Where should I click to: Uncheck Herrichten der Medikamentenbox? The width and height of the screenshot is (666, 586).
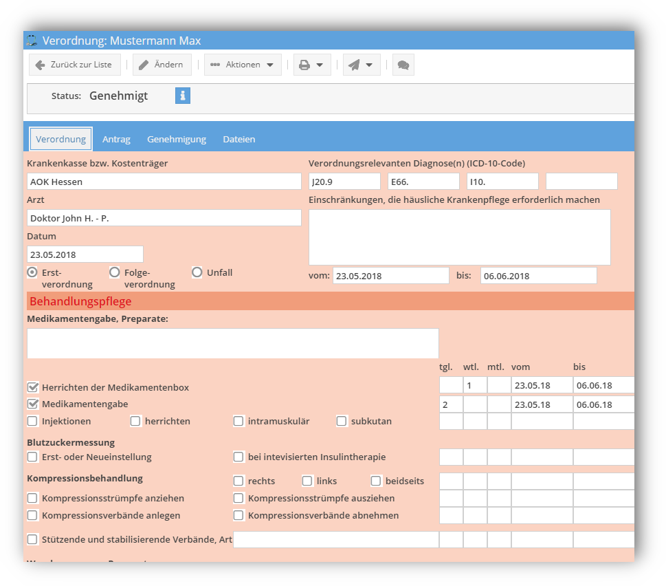[32, 387]
